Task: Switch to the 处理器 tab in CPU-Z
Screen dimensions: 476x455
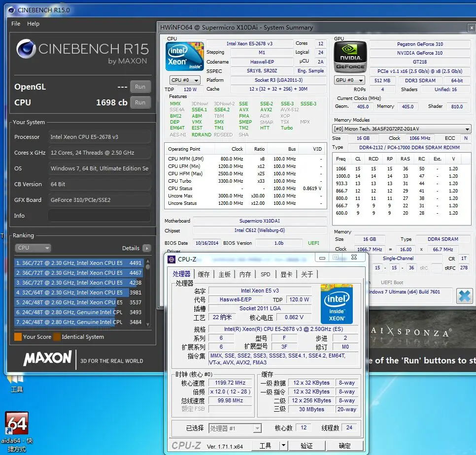Action: pyautogui.click(x=181, y=274)
